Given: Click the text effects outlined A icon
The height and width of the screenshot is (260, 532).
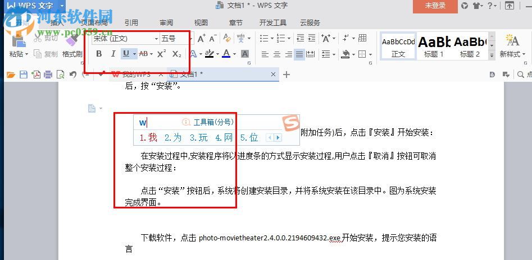Looking at the screenshot, I should (193, 54).
